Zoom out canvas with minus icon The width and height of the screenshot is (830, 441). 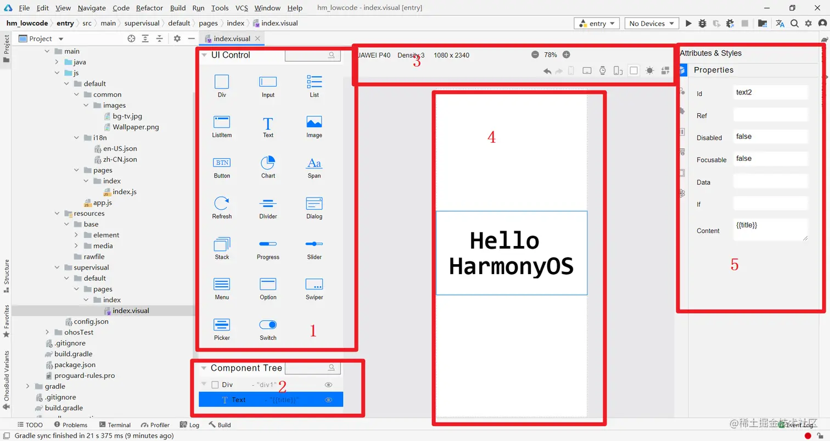coord(535,54)
